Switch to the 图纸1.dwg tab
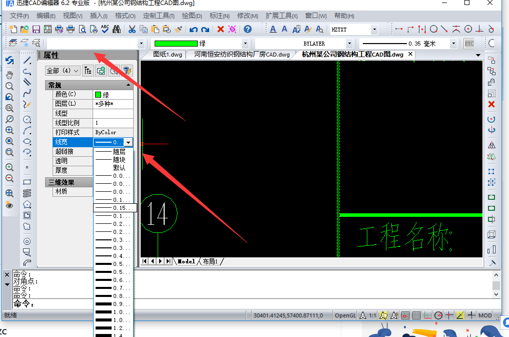The image size is (509, 337). [x=168, y=54]
